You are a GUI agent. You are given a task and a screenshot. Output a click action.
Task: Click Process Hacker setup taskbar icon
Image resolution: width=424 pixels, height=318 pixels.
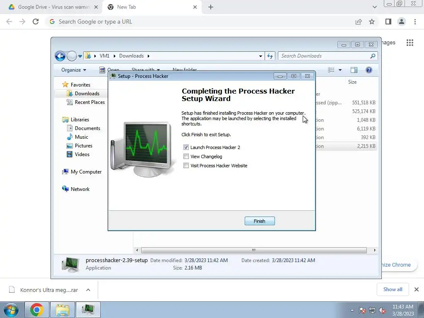[x=88, y=310]
